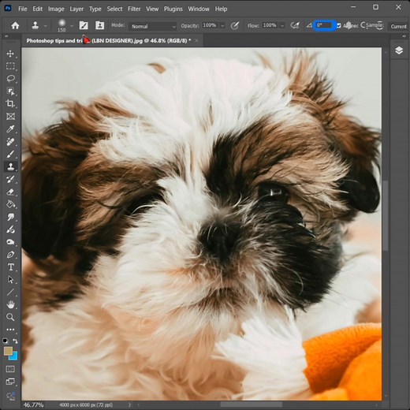Screen dimensions: 410x410
Task: Open the Opacity slider dropdown arrow
Action: (x=222, y=26)
